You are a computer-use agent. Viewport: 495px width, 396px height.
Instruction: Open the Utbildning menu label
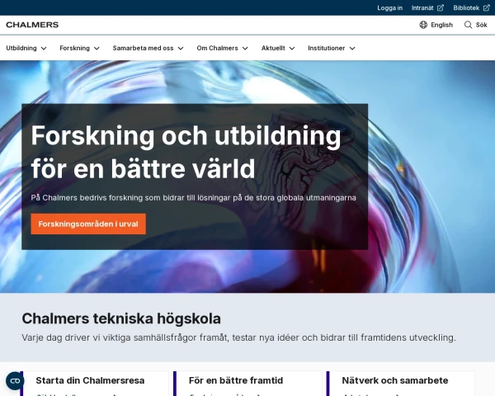(21, 48)
